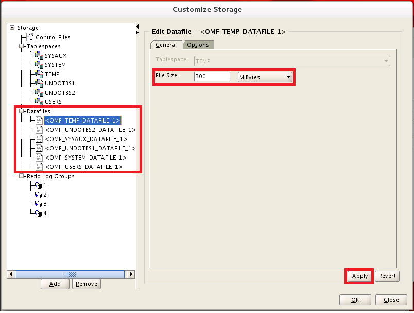414x313 pixels.
Task: Click the tree scrollbar left arrow
Action: (x=11, y=274)
